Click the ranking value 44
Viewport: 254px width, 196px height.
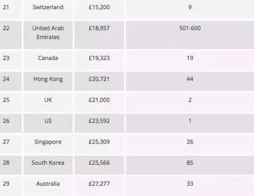[x=190, y=79]
